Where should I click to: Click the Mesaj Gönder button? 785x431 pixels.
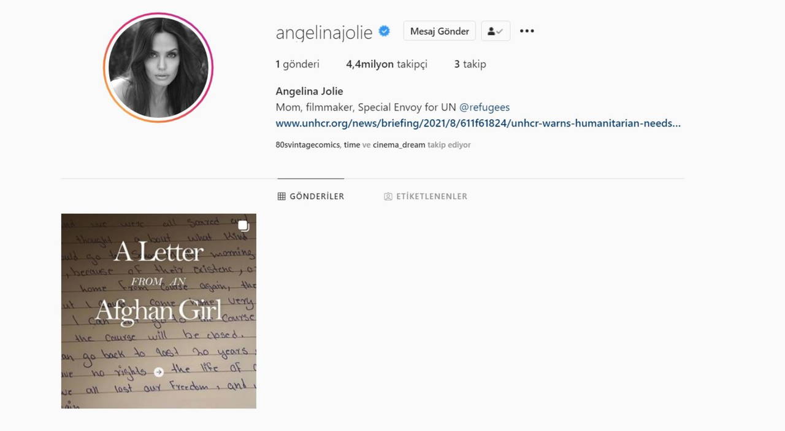[440, 31]
